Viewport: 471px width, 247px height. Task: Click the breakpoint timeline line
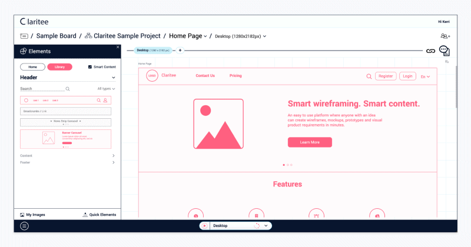coord(303,51)
